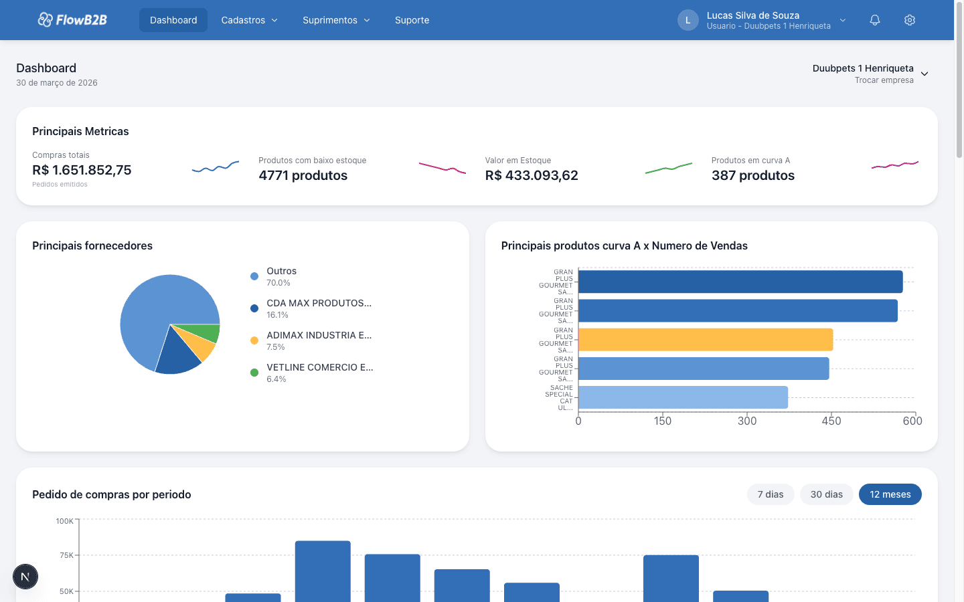
Task: Open the notifications bell
Action: pyautogui.click(x=875, y=20)
